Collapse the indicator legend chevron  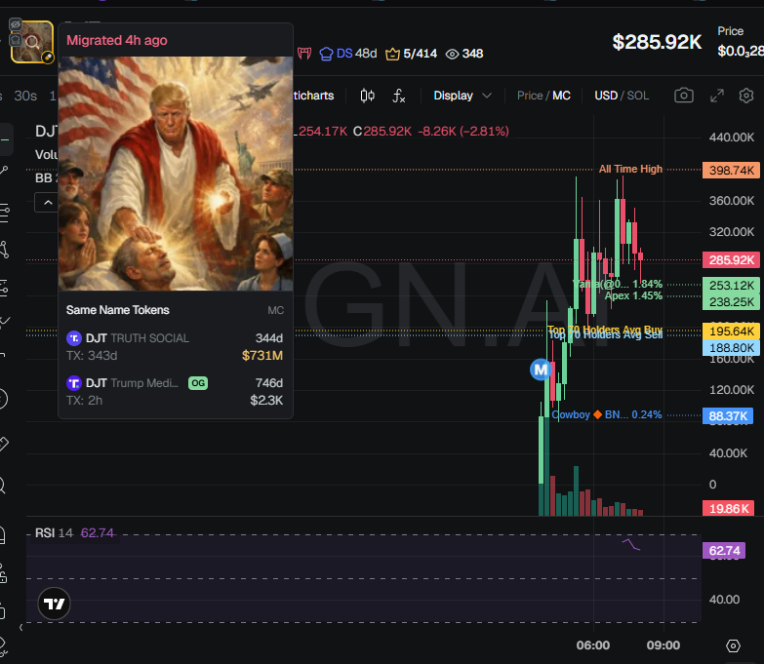[46, 202]
